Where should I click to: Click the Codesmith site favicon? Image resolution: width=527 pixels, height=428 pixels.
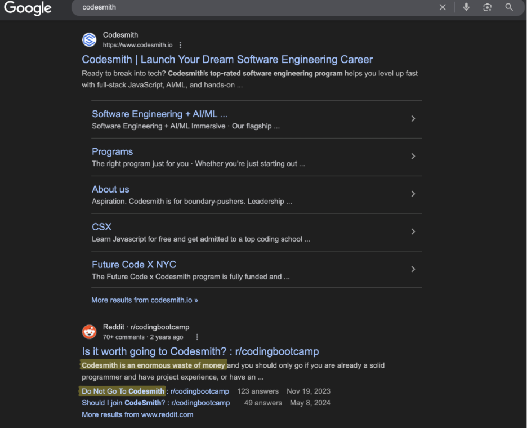90,39
